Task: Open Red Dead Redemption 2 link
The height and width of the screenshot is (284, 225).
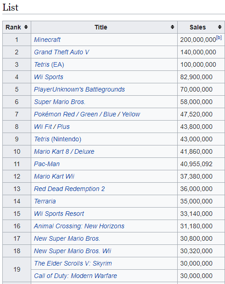Action: pyautogui.click(x=69, y=189)
